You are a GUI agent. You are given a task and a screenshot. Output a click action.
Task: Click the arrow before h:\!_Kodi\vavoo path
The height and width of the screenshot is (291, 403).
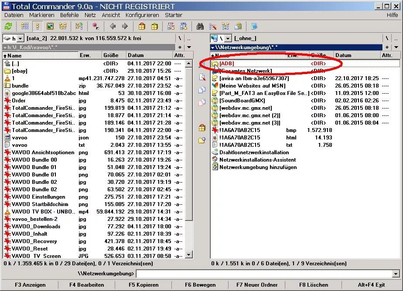pyautogui.click(x=5, y=47)
